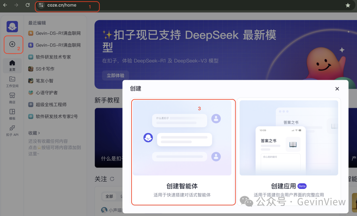
Task: Select the 全部 filter tab
Action: click(109, 196)
